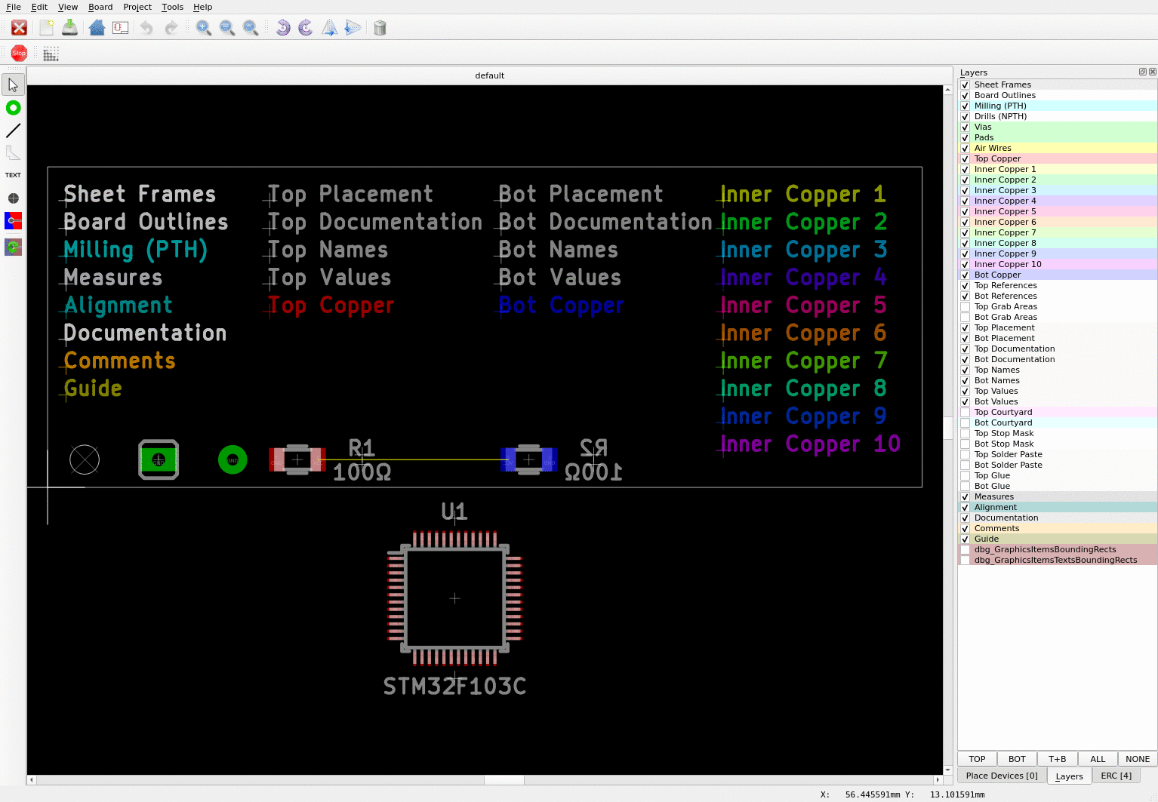
Task: Switch to the Place Devices tab
Action: [1000, 776]
